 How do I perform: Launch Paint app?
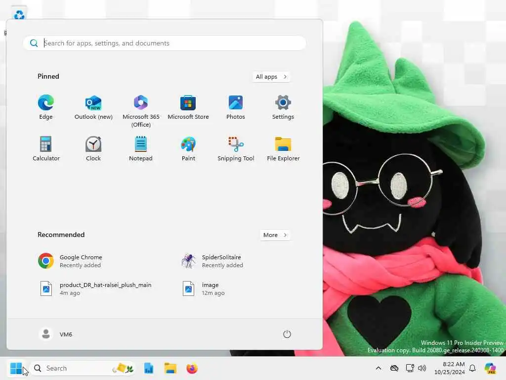[188, 149]
